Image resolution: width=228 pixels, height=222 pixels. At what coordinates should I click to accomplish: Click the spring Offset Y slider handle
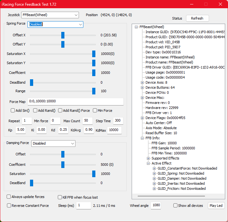(x=63, y=44)
